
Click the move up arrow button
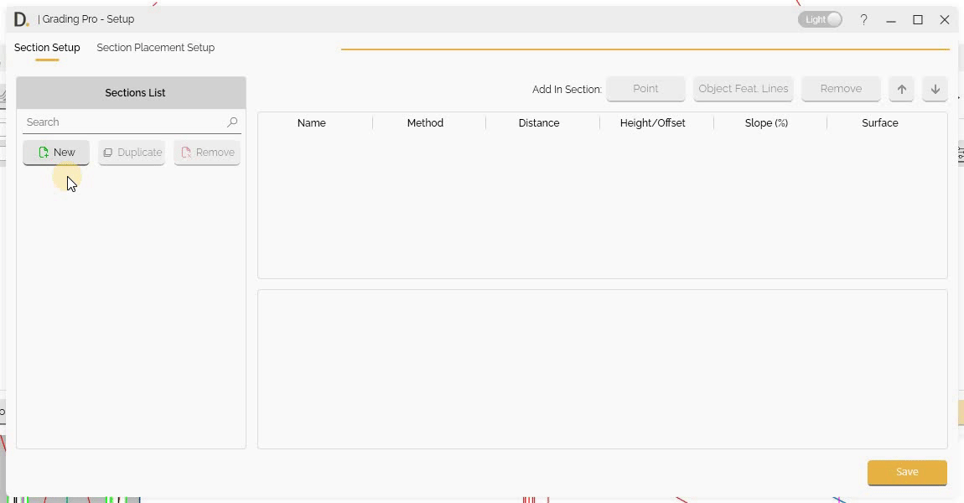(901, 89)
